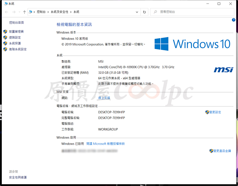Expand chevron before 控制台 breadcrumb
The height and width of the screenshot is (186, 238).
(34, 12)
